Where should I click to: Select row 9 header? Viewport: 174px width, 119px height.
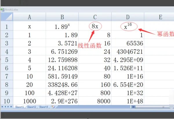pos(7,93)
